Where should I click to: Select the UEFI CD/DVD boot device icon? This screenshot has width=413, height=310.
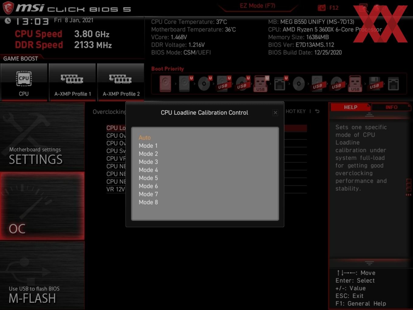coord(204,84)
